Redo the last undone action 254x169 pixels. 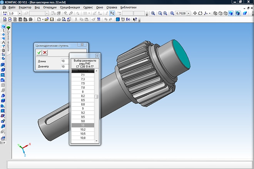click(x=110, y=20)
